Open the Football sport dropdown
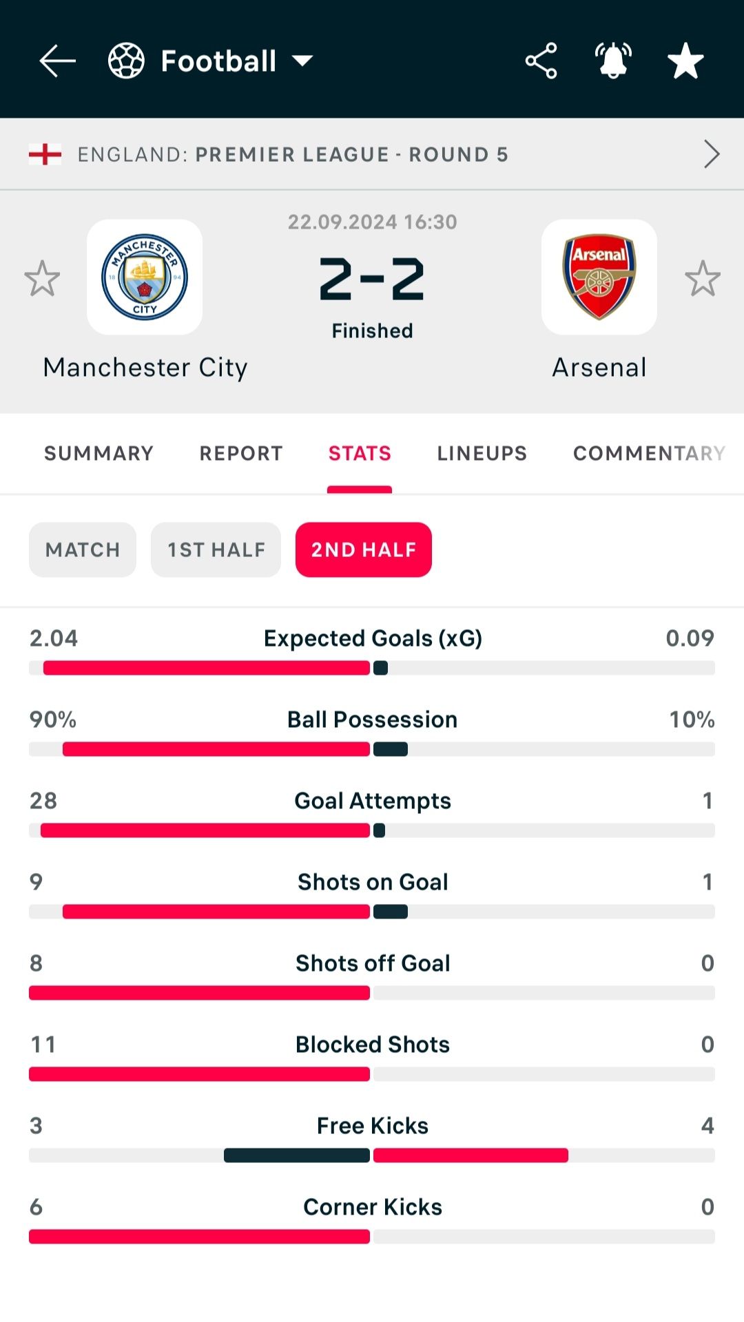The image size is (744, 1322). pos(302,61)
